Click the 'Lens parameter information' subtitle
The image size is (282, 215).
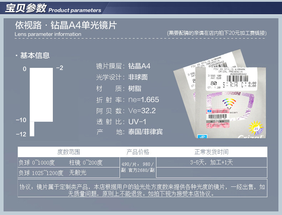click(48, 34)
